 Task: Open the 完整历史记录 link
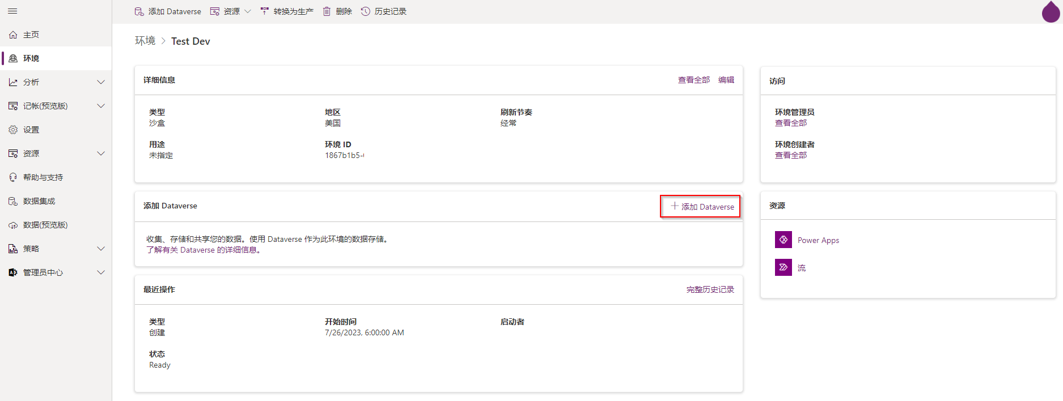(x=710, y=289)
